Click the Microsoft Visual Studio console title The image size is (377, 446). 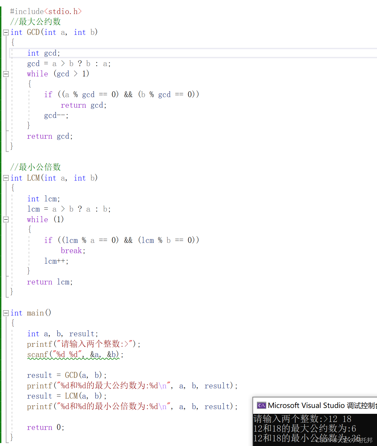(x=322, y=405)
